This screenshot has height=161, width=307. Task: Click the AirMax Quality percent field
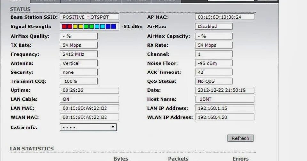point(79,36)
